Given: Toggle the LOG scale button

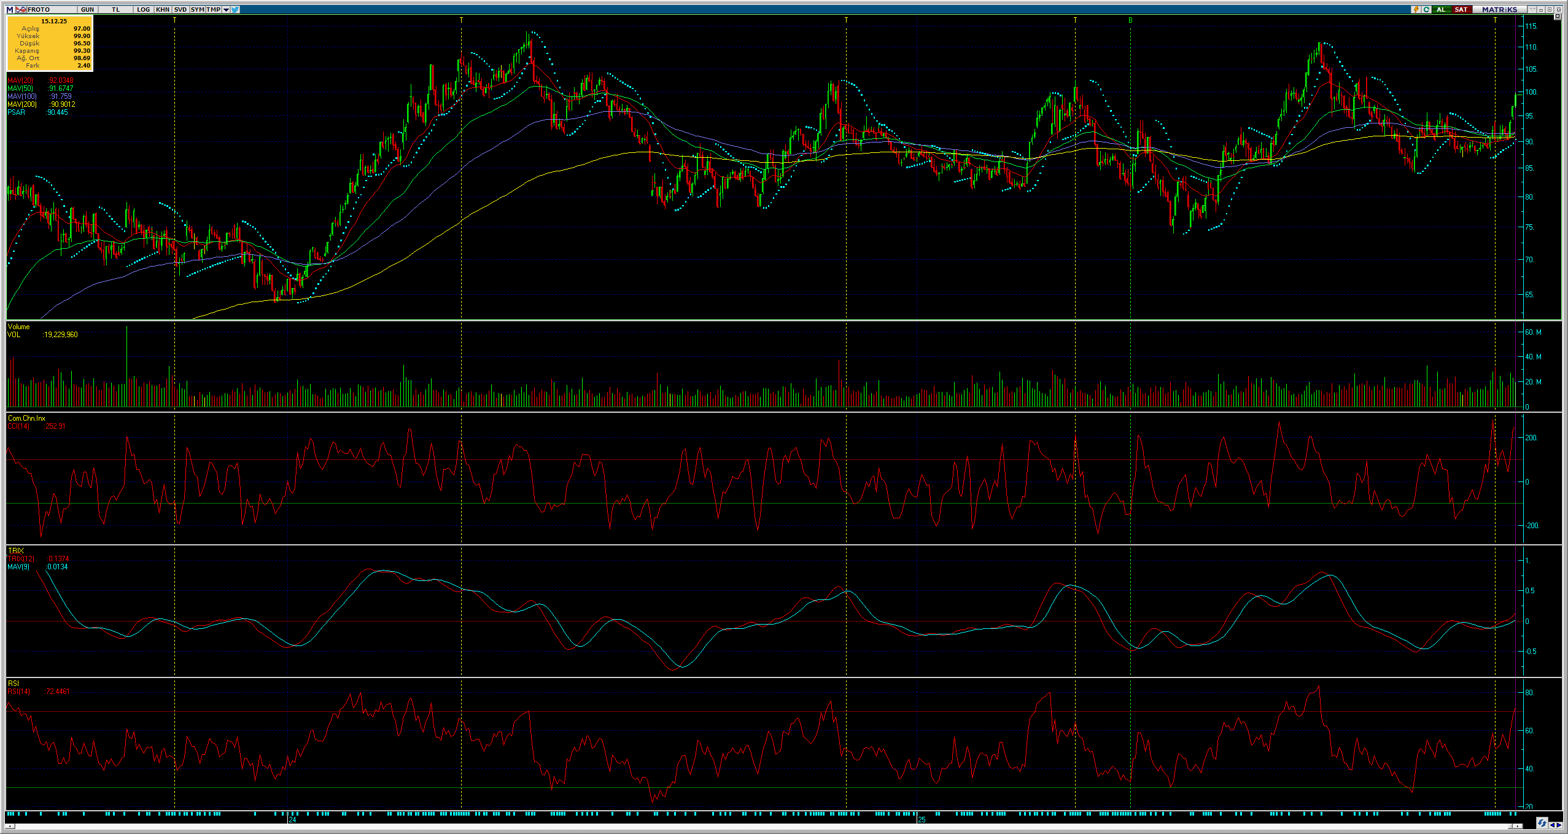Looking at the screenshot, I should pyautogui.click(x=143, y=10).
